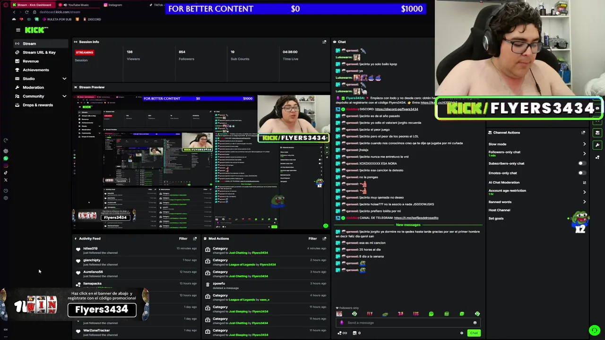Click Set goals action

click(x=496, y=218)
